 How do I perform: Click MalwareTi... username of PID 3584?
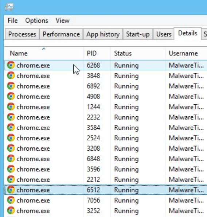pyautogui.click(x=186, y=128)
